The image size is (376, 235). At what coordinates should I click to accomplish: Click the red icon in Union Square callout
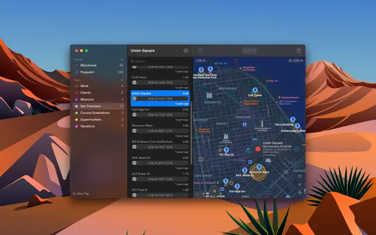[258, 149]
